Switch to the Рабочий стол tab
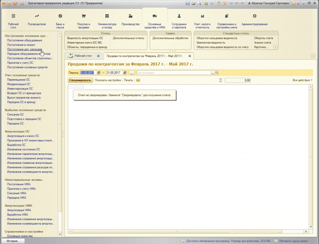319x244 pixels. point(83,56)
